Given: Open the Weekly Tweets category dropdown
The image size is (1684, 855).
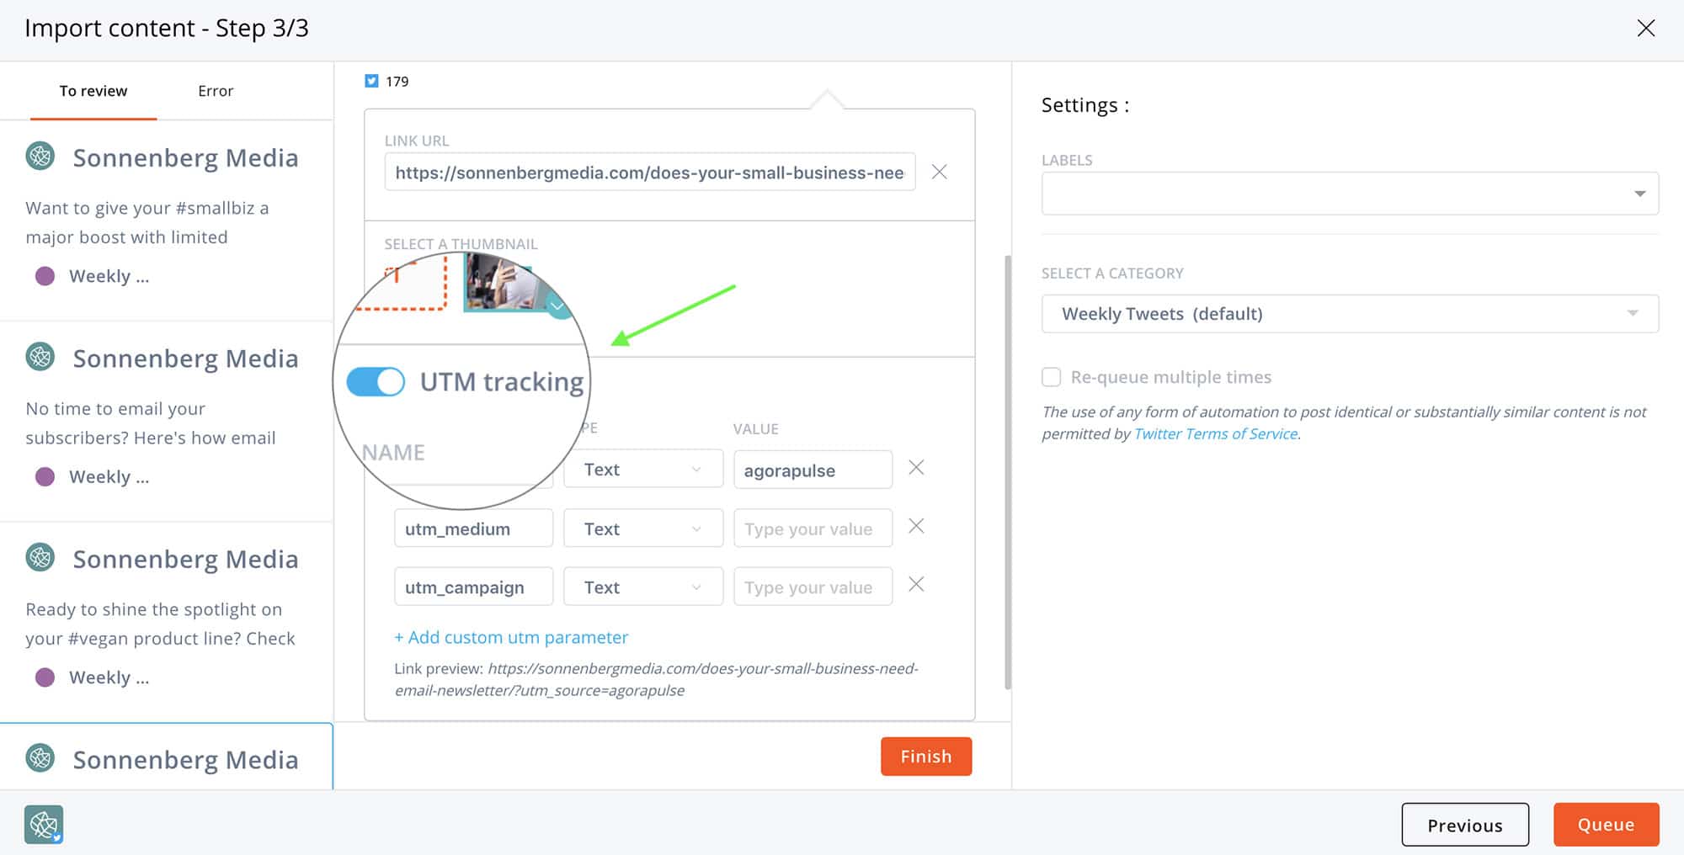Looking at the screenshot, I should click(1350, 314).
